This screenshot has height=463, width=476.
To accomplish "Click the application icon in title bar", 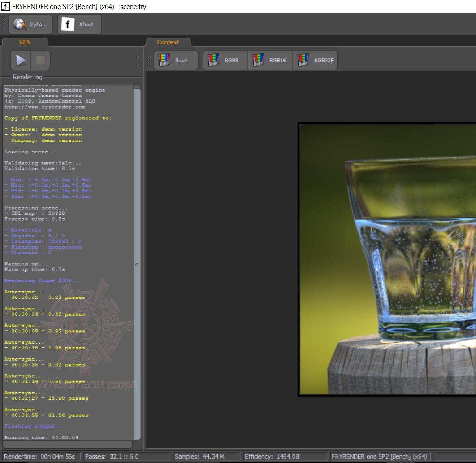I will pyautogui.click(x=5, y=6).
